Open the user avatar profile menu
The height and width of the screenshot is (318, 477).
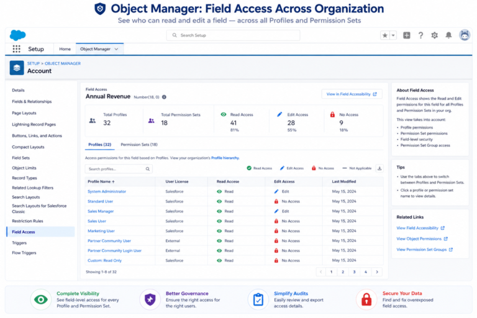(x=465, y=35)
